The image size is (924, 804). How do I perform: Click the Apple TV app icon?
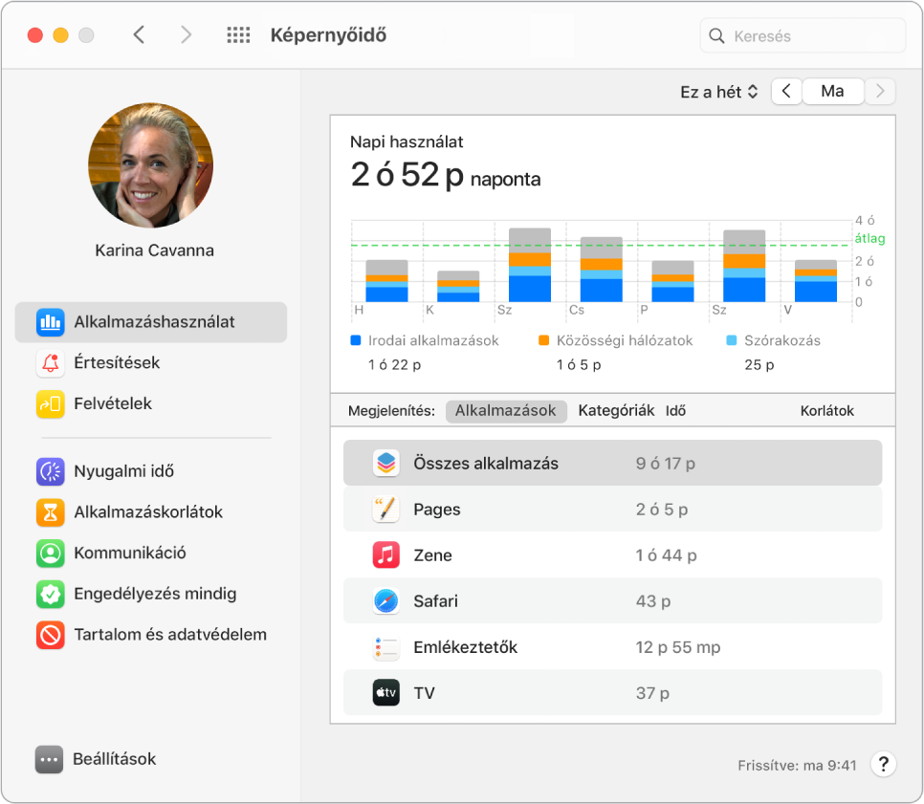tap(386, 693)
